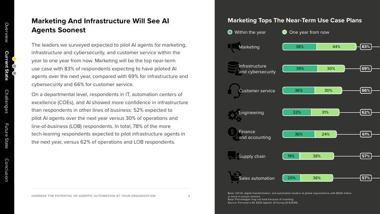Click the Finance and accounting dollar icon
The width and height of the screenshot is (380, 214).
(x=234, y=134)
